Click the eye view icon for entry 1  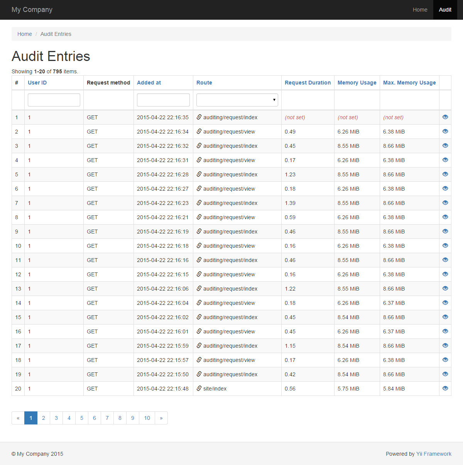click(445, 117)
